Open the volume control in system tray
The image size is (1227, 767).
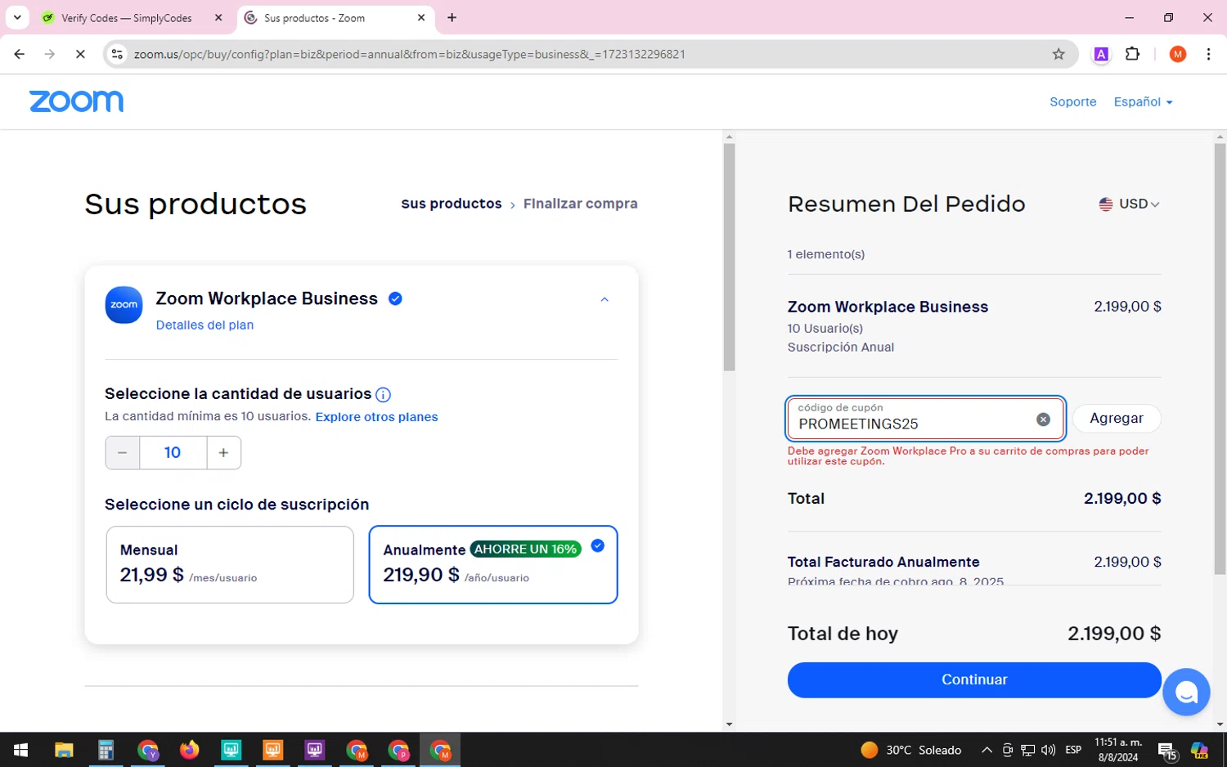(x=1049, y=750)
